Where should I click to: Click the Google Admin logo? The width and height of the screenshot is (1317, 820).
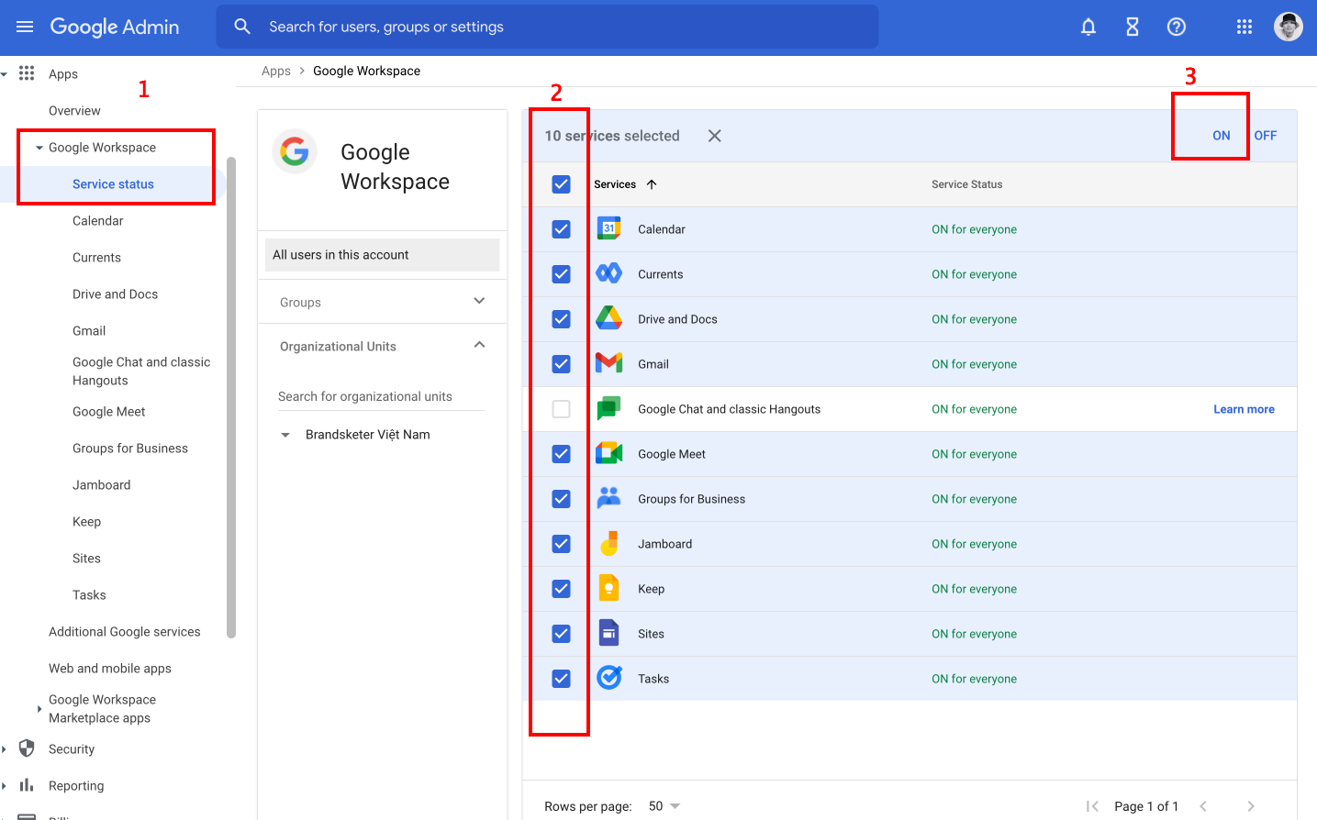pos(115,28)
